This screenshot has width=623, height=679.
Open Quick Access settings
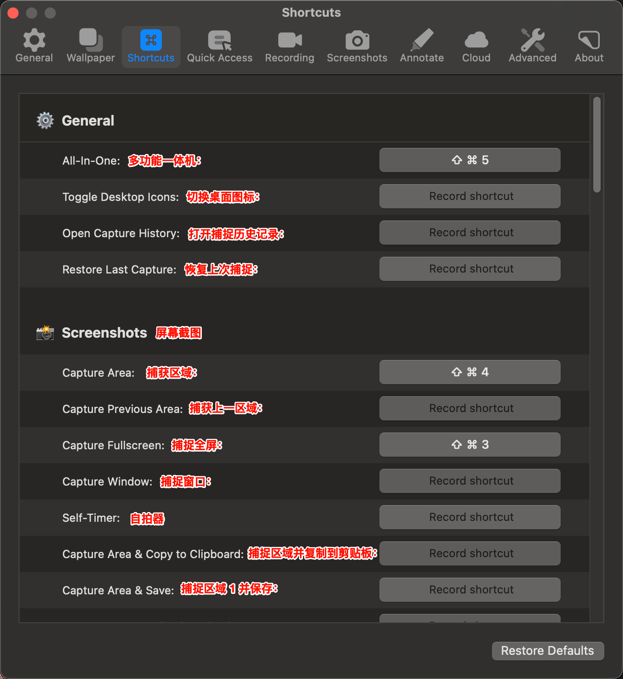pyautogui.click(x=219, y=44)
